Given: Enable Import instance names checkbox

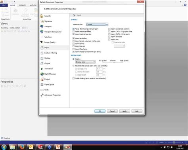Looking at the screenshot, I should tap(73, 31).
